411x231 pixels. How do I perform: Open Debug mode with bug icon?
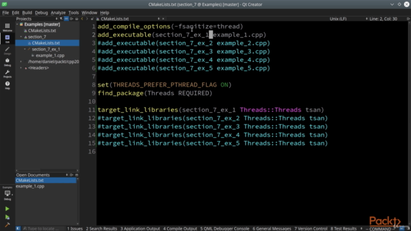pyautogui.click(x=7, y=62)
